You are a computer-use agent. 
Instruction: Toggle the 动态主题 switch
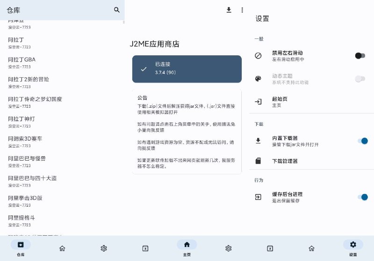[360, 79]
